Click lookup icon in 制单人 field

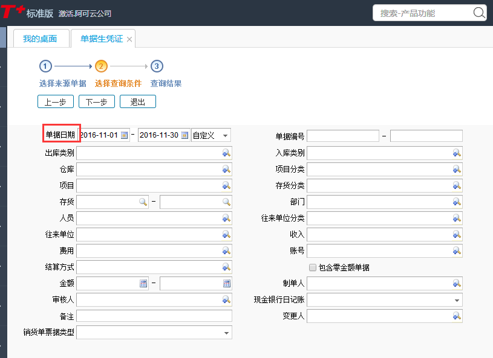457,283
